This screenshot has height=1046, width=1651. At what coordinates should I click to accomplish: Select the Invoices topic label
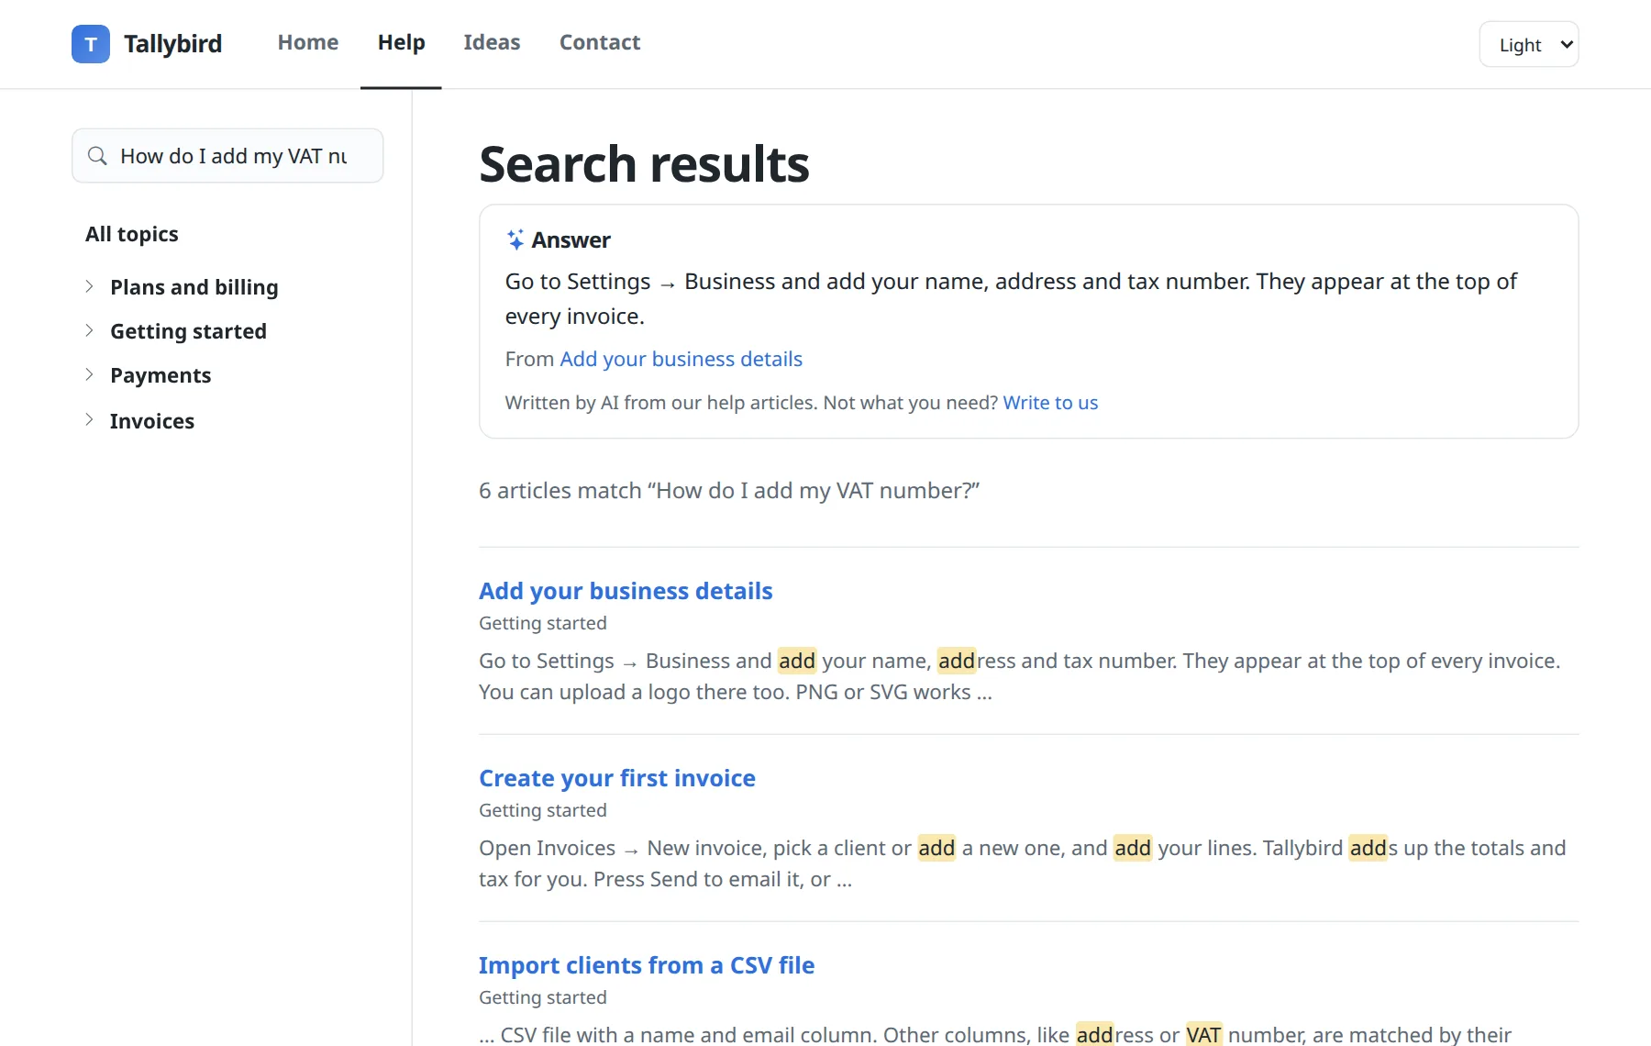152,421
